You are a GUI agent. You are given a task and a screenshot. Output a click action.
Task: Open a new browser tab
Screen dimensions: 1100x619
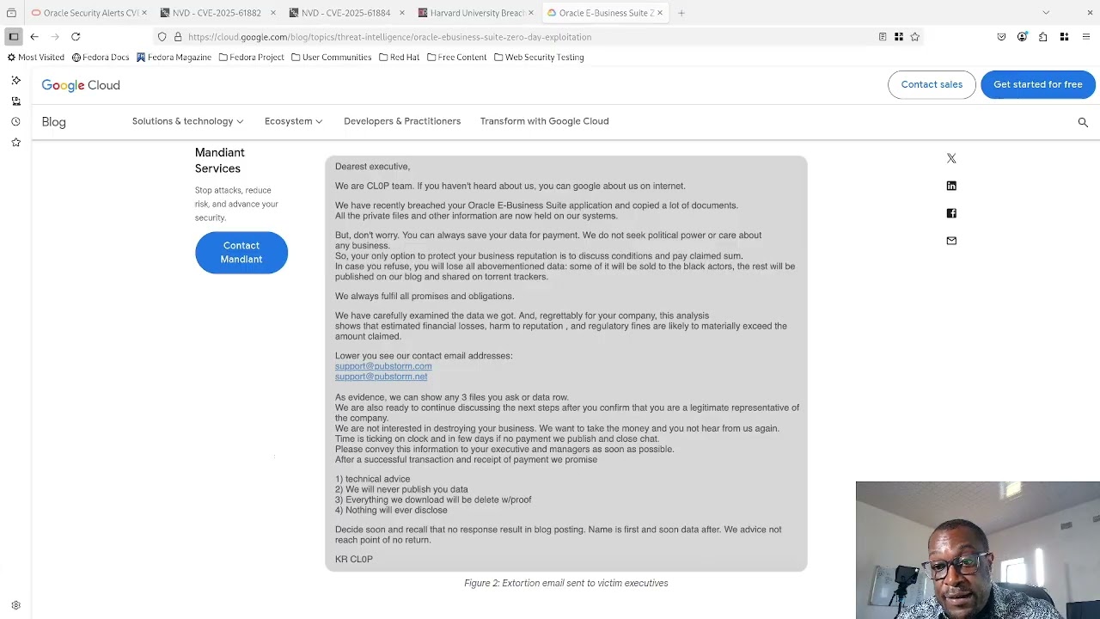tap(681, 13)
